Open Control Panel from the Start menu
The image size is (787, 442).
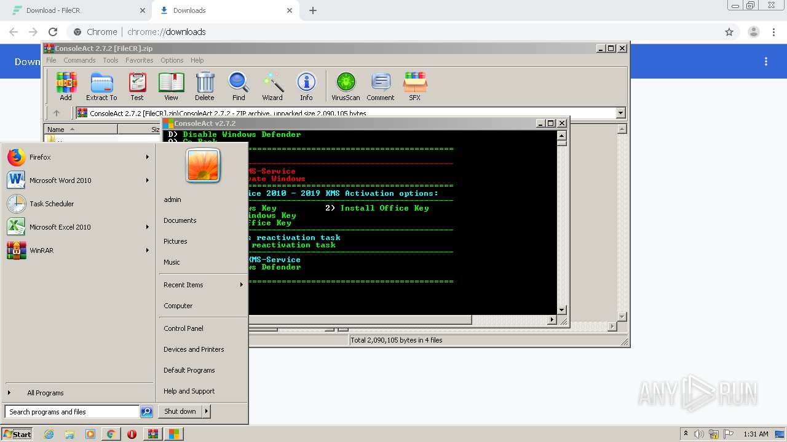183,328
